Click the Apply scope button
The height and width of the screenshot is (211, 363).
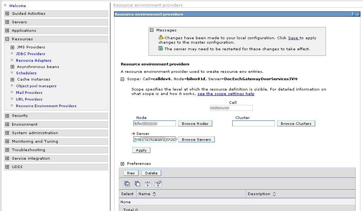(x=141, y=150)
